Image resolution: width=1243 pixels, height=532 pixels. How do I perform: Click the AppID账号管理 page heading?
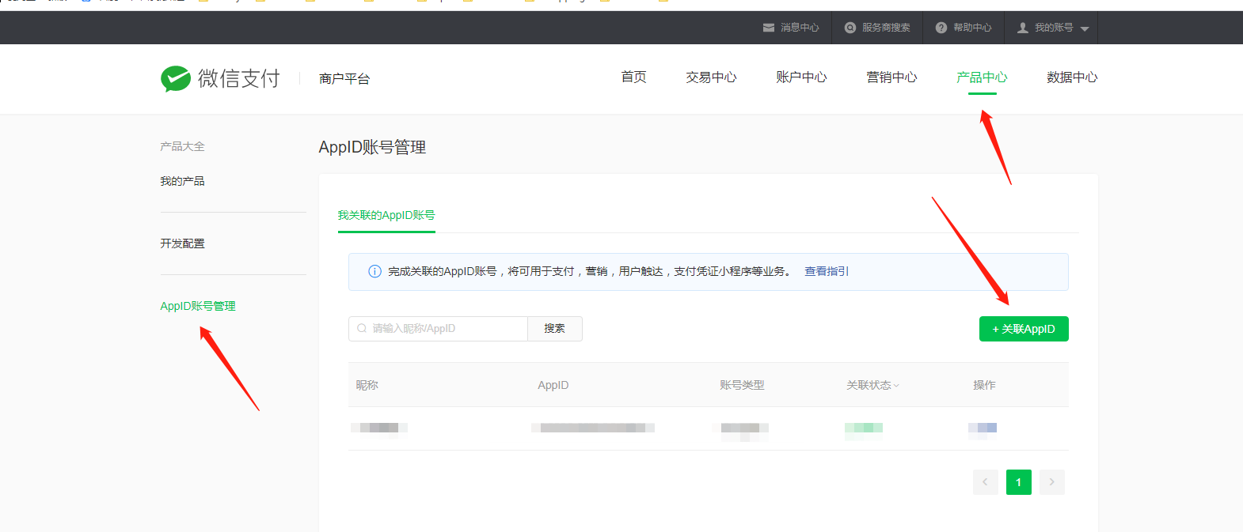point(372,147)
